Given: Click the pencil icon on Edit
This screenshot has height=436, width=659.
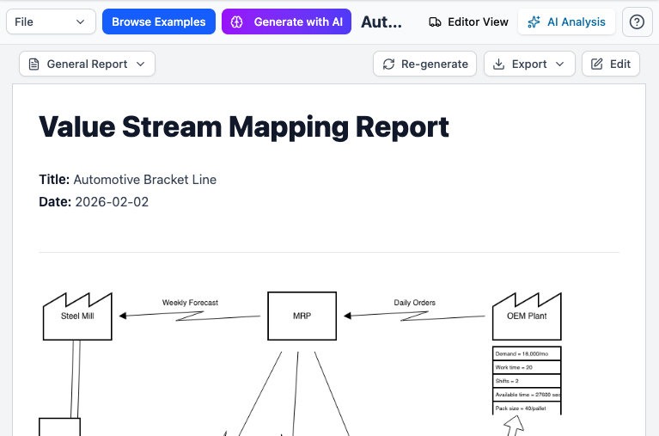Looking at the screenshot, I should tap(597, 64).
